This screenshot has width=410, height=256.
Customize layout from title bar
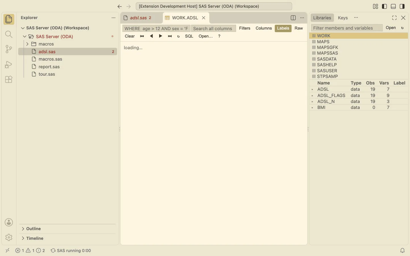(376, 6)
